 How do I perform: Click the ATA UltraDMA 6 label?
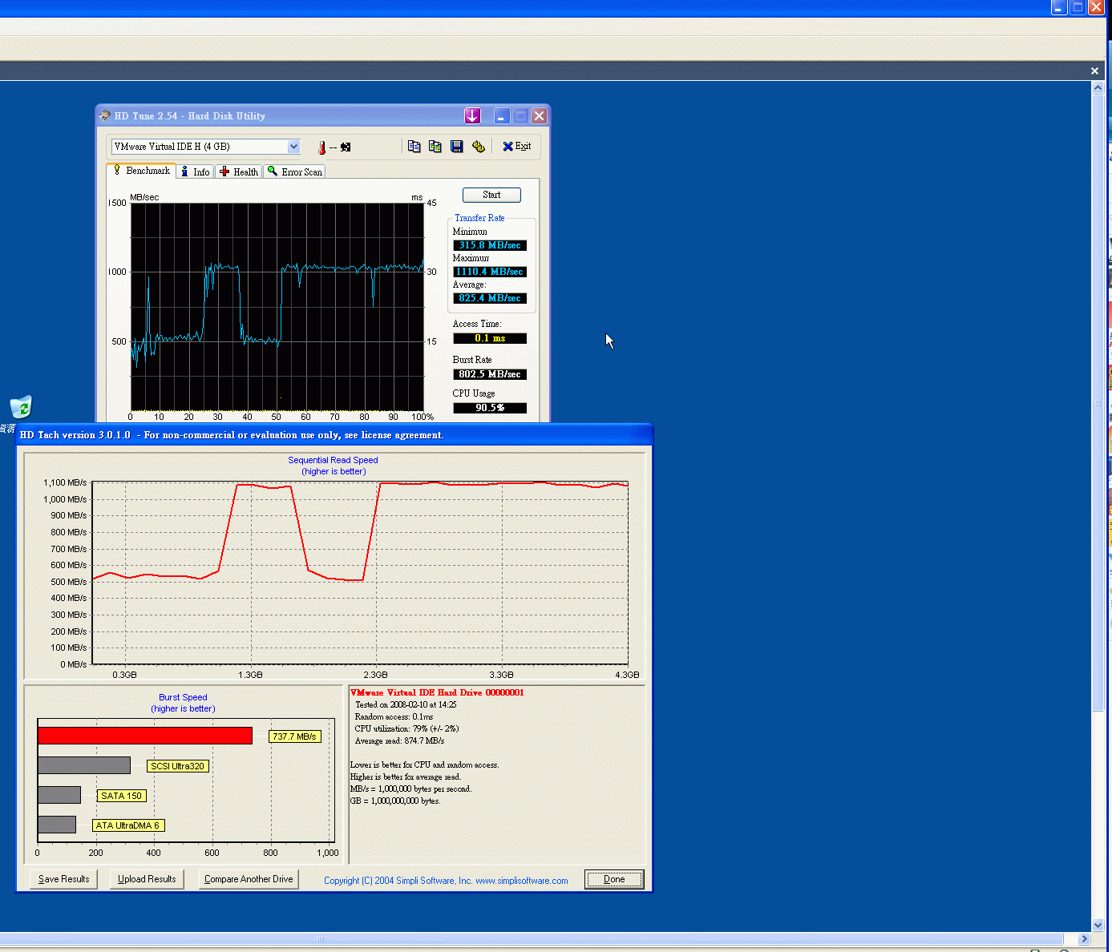point(128,825)
